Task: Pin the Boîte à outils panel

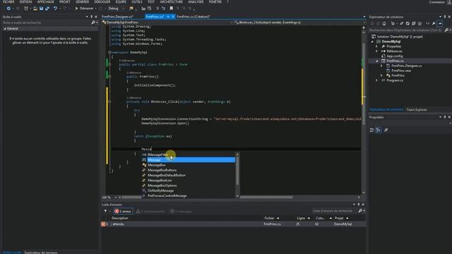Action: coord(92,17)
